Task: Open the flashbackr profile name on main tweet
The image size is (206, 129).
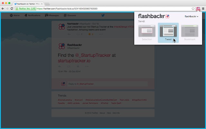Action: pos(74,45)
